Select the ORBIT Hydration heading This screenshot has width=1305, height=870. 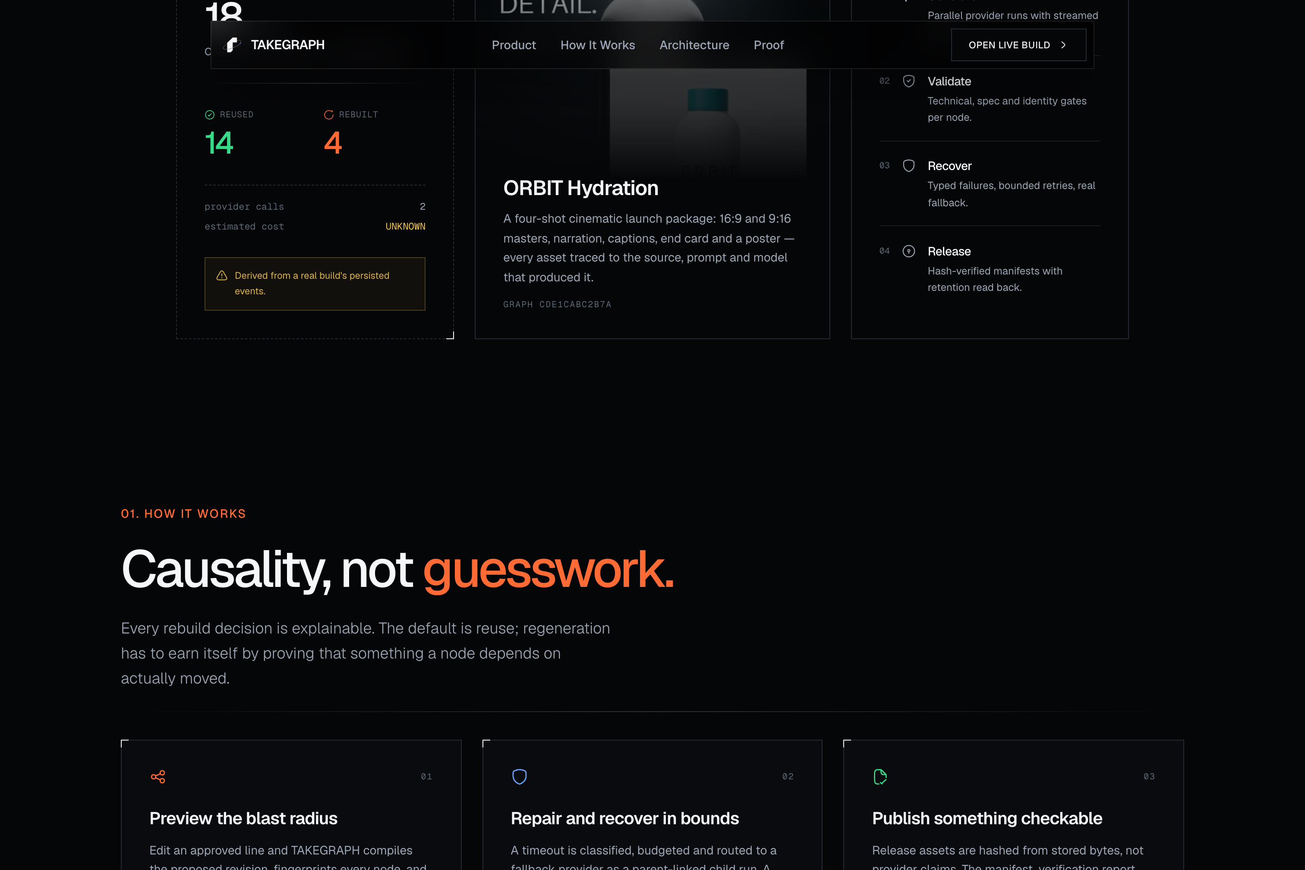tap(581, 188)
